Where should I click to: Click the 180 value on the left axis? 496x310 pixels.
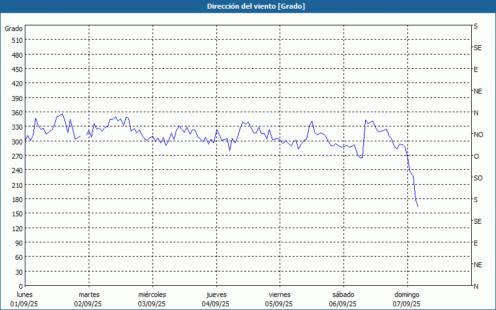(x=17, y=200)
